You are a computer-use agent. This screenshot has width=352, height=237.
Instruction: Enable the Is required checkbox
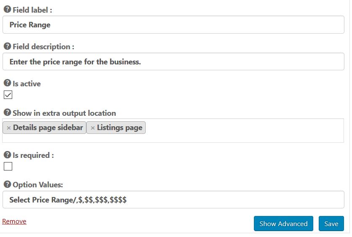(x=8, y=166)
